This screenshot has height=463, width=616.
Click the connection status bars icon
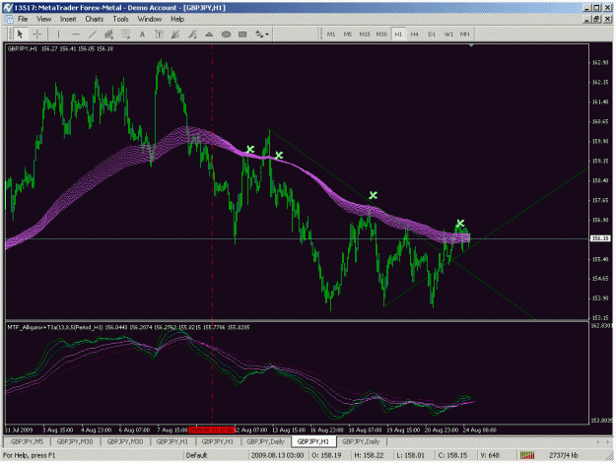tap(527, 455)
